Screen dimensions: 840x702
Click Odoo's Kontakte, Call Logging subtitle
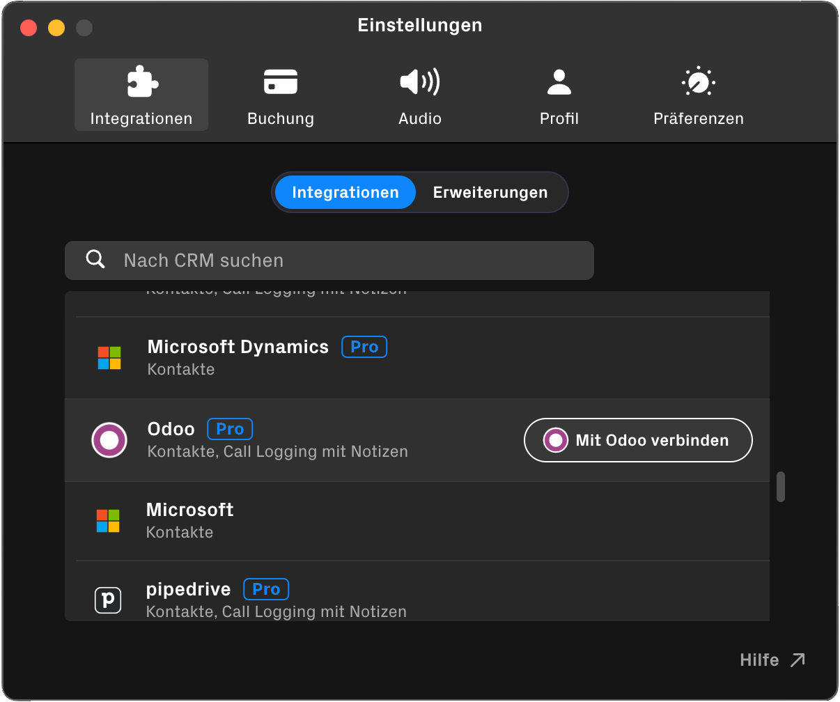[278, 451]
